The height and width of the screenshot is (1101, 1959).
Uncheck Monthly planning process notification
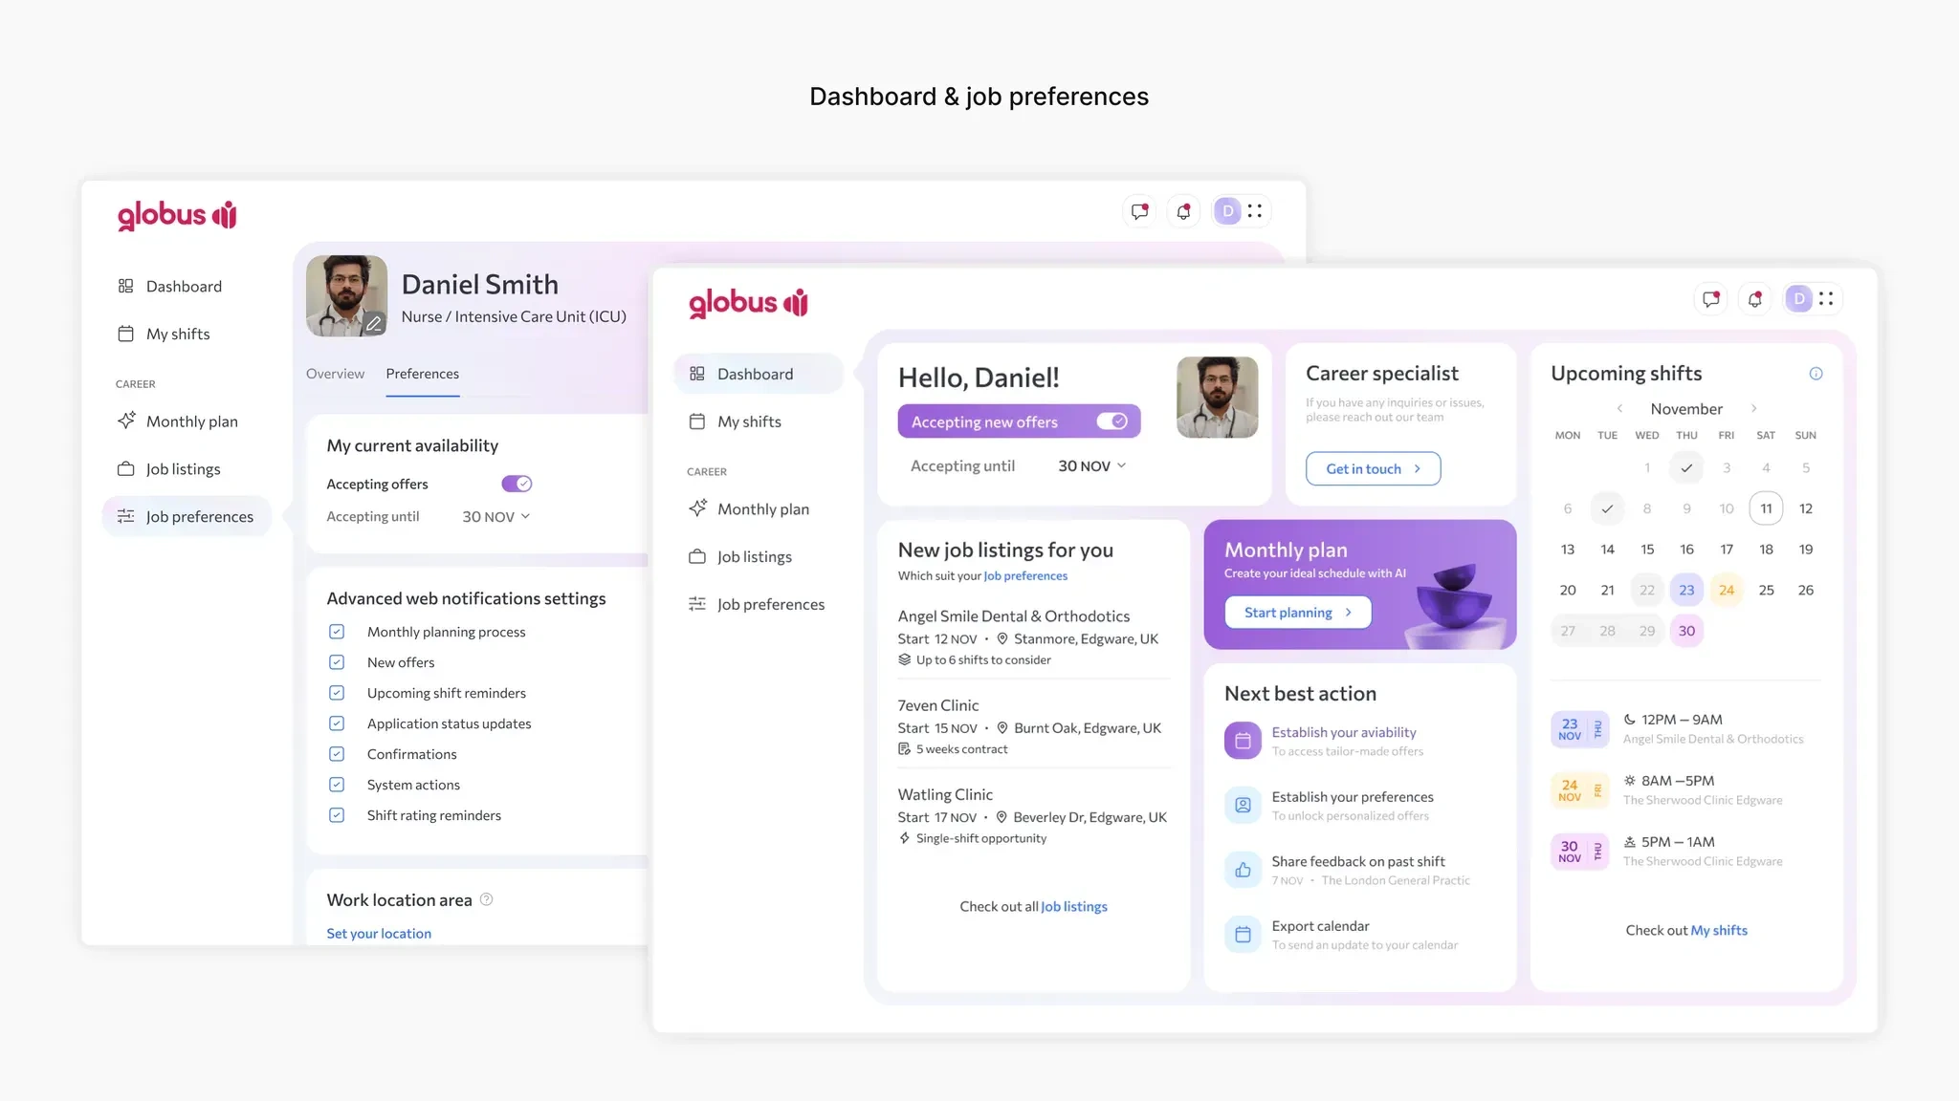click(x=337, y=632)
